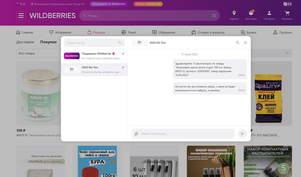The image size is (301, 177).
Task: Open 'Отзывы и вопросы' tab
Action: point(208,32)
